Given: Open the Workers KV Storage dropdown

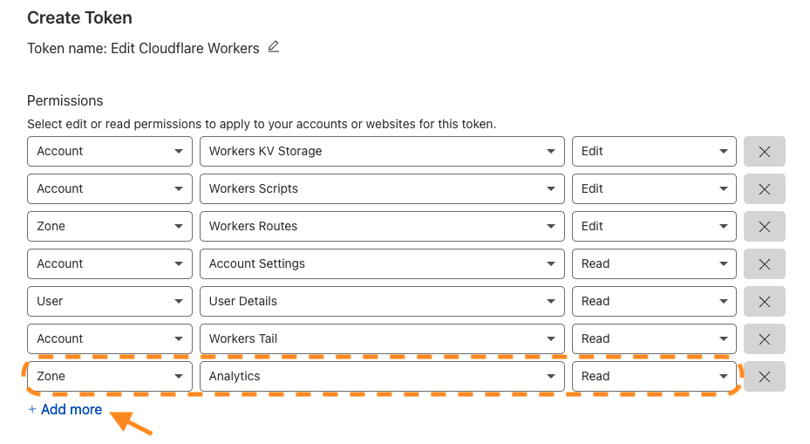Looking at the screenshot, I should pyautogui.click(x=382, y=152).
